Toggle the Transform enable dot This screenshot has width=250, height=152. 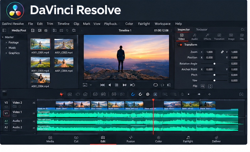(x=181, y=45)
